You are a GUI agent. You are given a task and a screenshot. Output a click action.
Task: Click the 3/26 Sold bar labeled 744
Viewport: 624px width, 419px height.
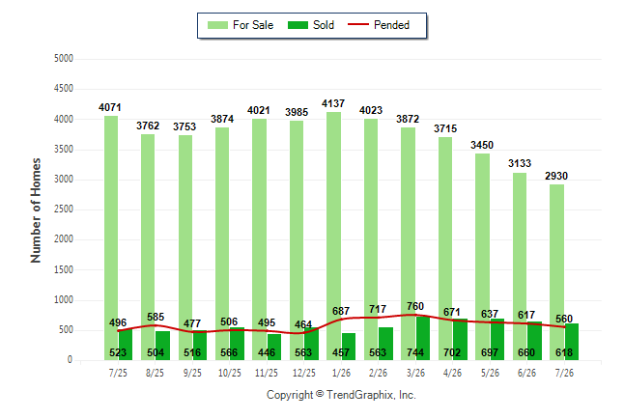point(423,338)
